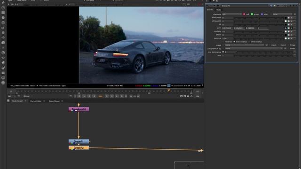
Task: Open the Filter nodes toolbar icon
Action: click(3, 23)
